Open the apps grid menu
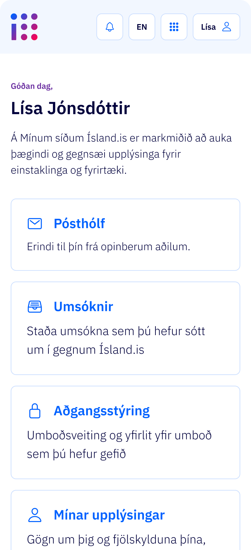Image resolution: width=251 pixels, height=550 pixels. (x=174, y=27)
